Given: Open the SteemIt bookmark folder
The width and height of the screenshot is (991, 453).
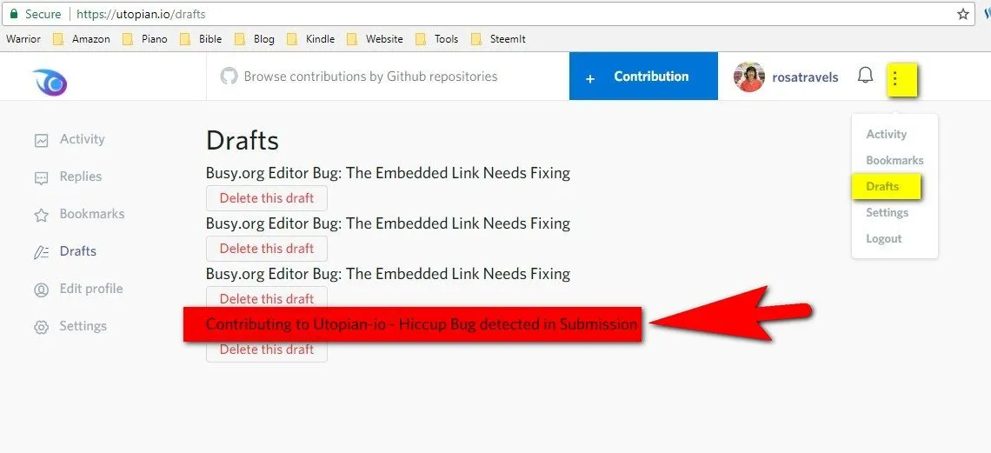Looking at the screenshot, I should click(x=499, y=39).
